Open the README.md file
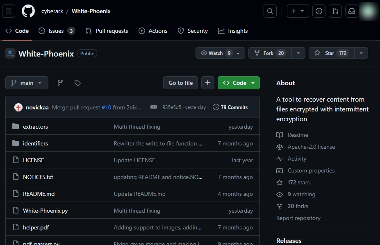Screen dimensions: 380x245 click(x=39, y=194)
